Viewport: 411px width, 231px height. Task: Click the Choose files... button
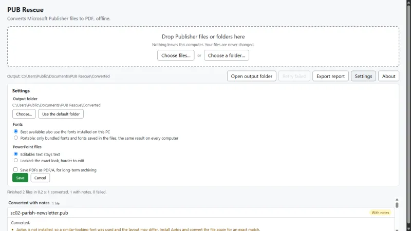pos(176,55)
